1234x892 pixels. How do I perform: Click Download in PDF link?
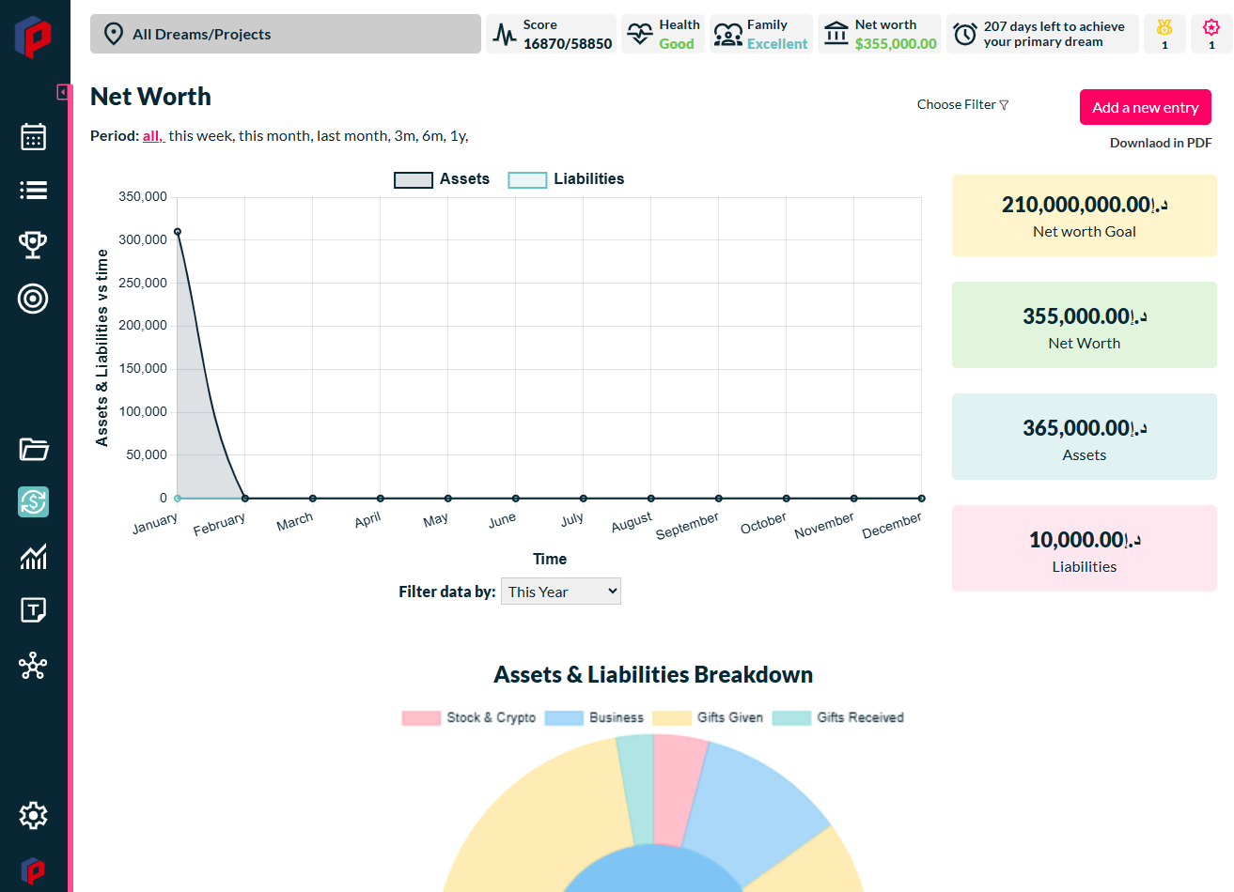click(x=1161, y=143)
